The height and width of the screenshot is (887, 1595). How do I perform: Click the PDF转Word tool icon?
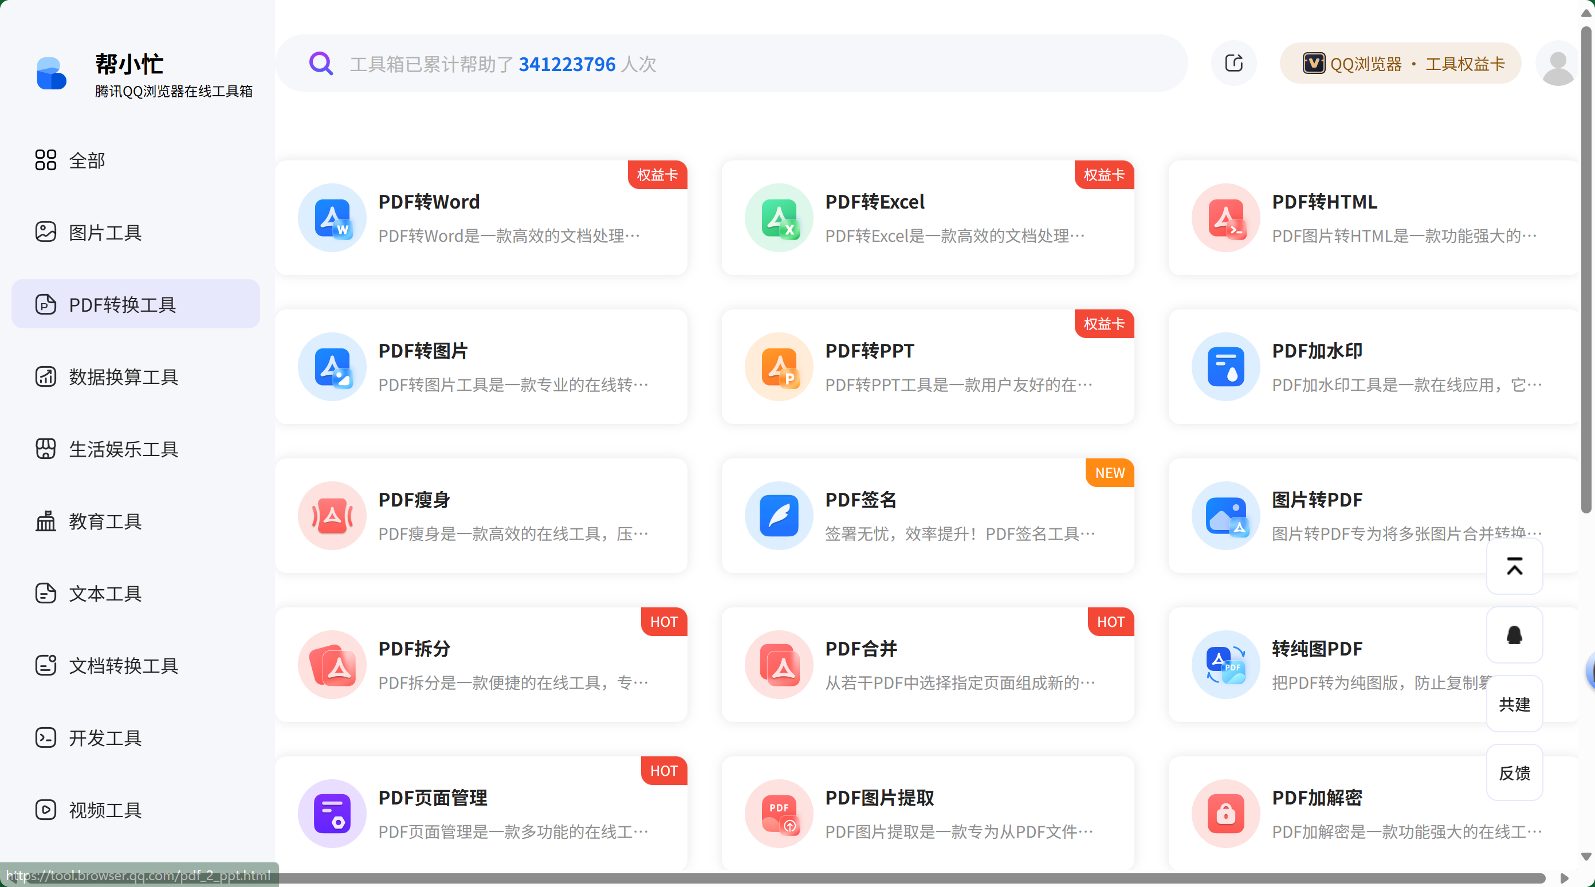[332, 218]
